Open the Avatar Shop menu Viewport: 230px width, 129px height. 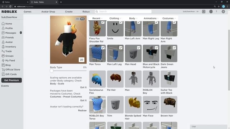point(48,11)
